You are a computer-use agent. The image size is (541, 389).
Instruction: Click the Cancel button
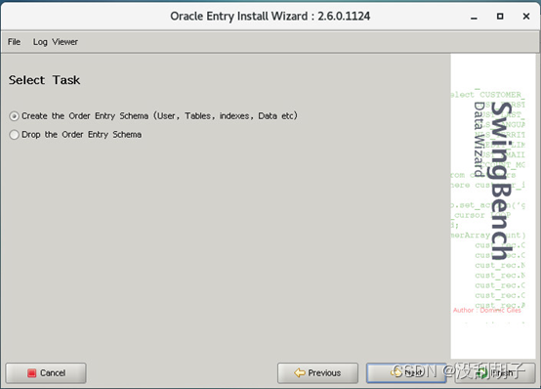click(46, 372)
